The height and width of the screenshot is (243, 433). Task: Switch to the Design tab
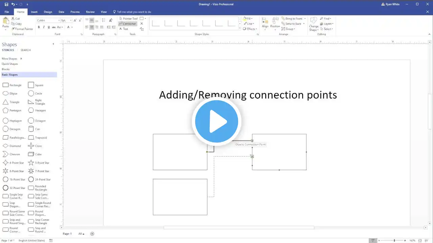48,12
